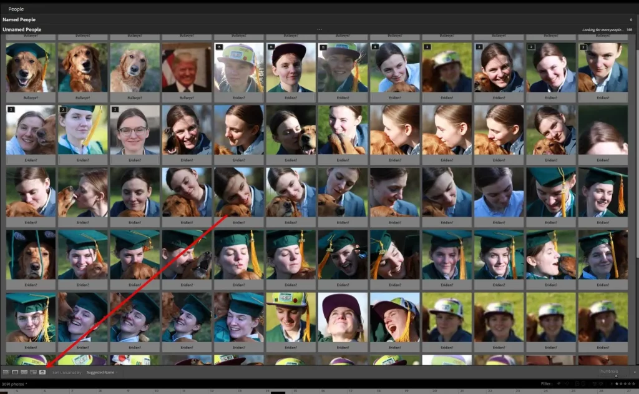Viewport: 639px width, 394px height.
Task: Click the Looking for more people link
Action: tap(602, 29)
